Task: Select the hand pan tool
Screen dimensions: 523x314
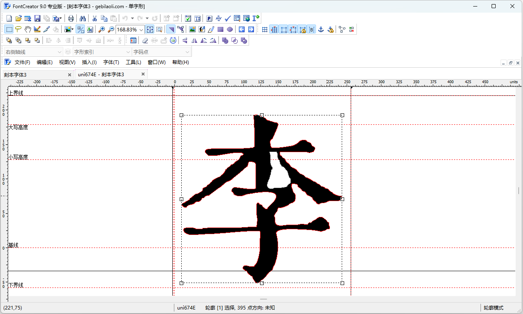Action: click(x=28, y=29)
